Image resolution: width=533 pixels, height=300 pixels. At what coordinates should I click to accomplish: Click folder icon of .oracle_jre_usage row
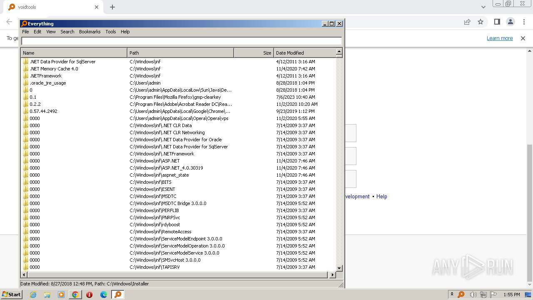(25, 83)
